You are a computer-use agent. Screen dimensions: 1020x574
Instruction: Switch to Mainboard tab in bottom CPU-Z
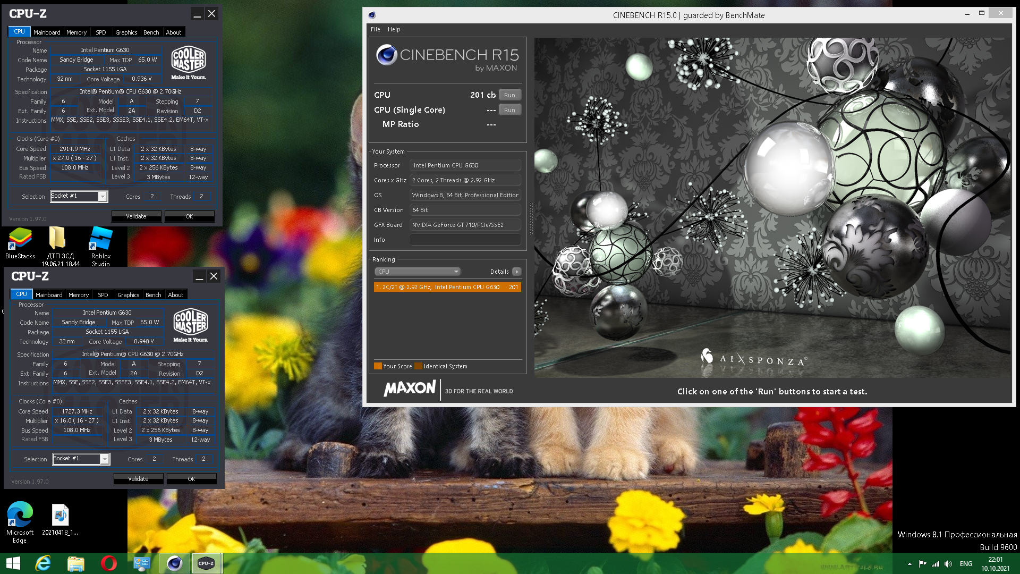(x=49, y=295)
